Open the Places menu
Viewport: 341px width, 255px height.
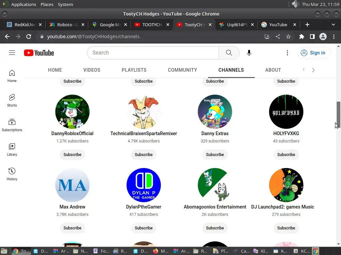tap(47, 4)
